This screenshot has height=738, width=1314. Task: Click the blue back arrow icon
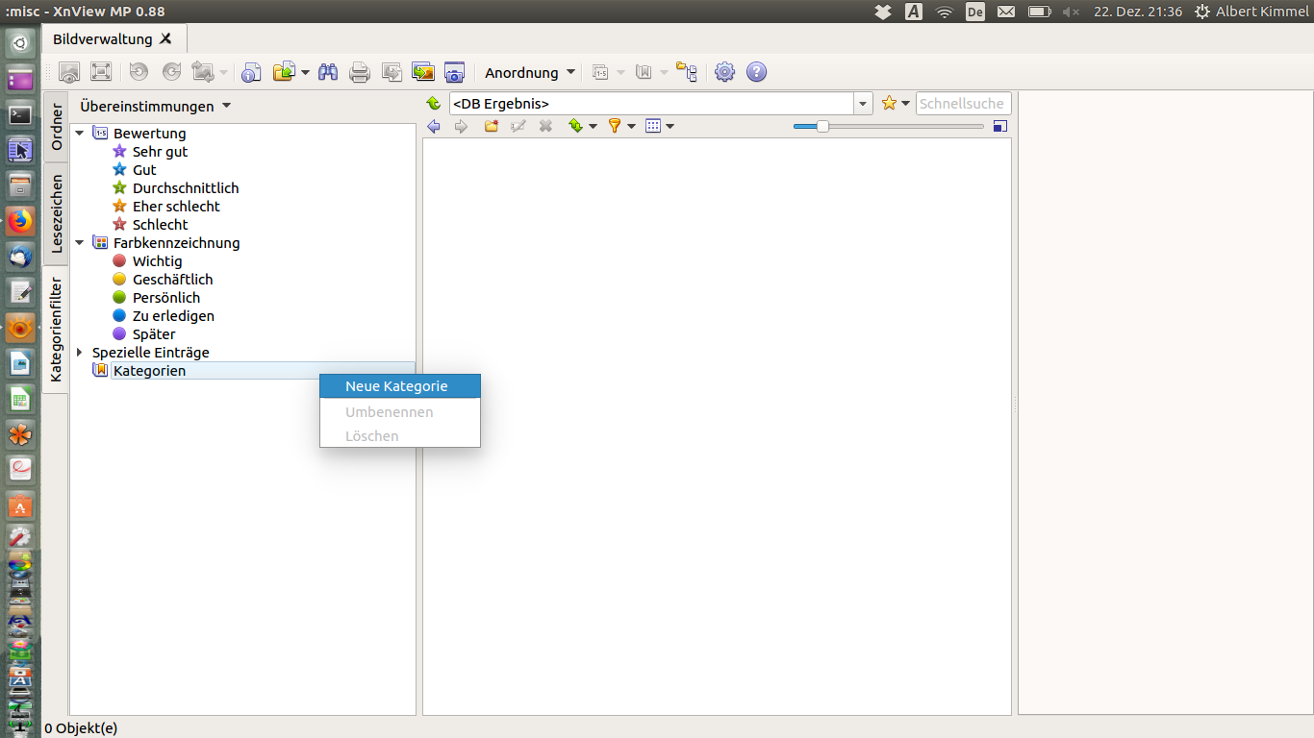434,126
